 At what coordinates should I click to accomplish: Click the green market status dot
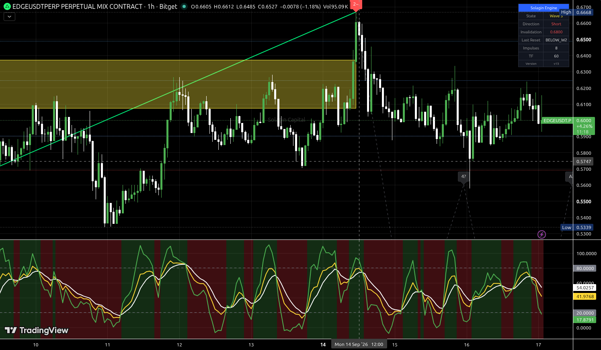click(184, 6)
